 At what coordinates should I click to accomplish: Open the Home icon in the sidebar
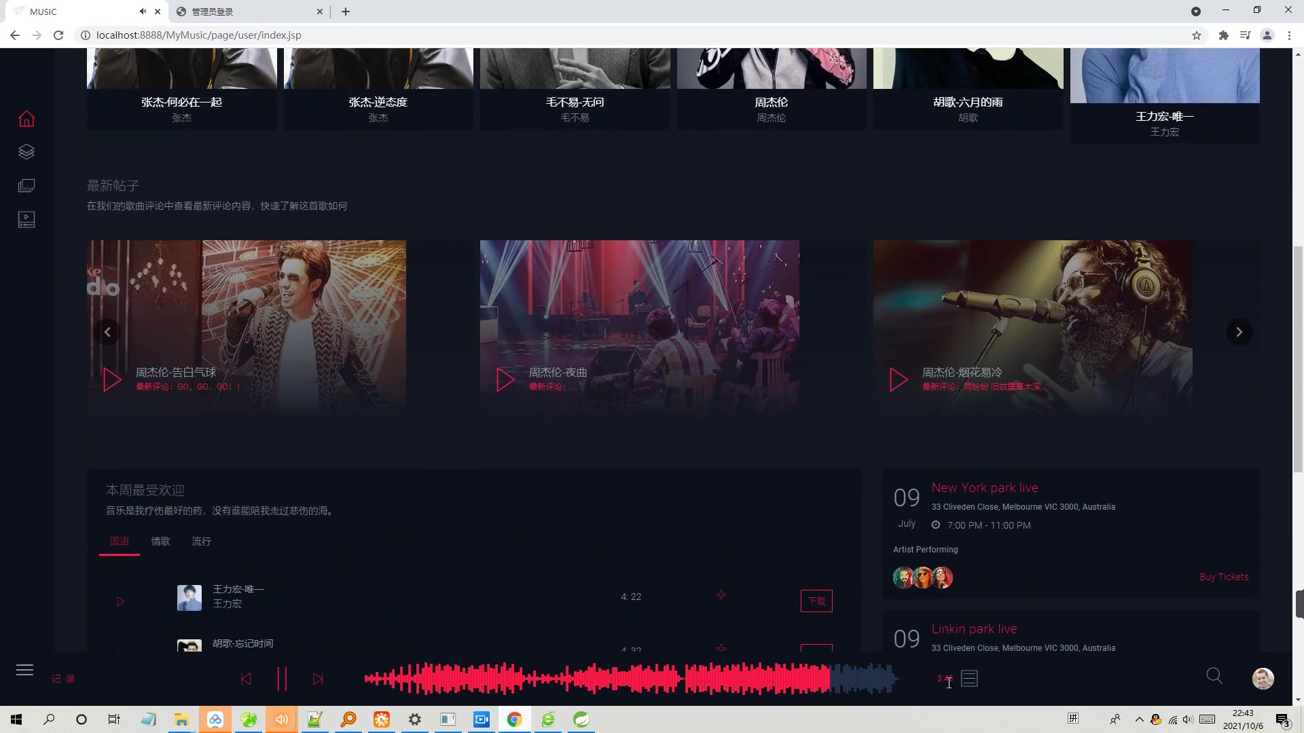coord(26,119)
